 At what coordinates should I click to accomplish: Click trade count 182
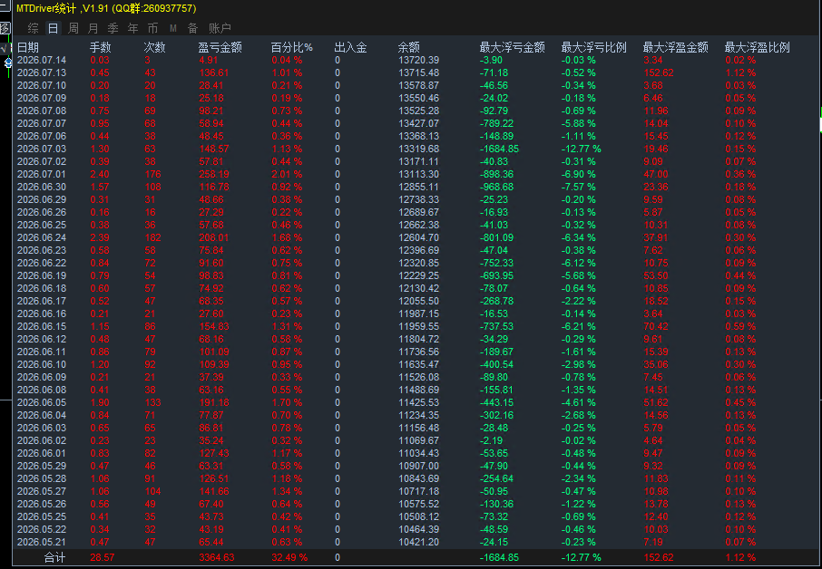point(152,237)
